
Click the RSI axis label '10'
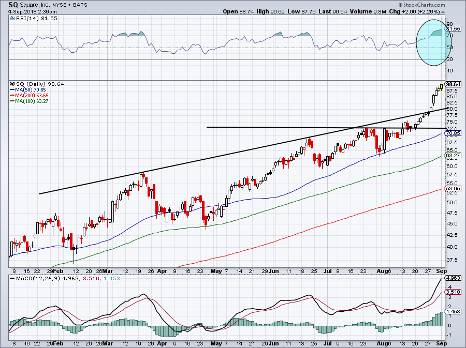coord(449,71)
